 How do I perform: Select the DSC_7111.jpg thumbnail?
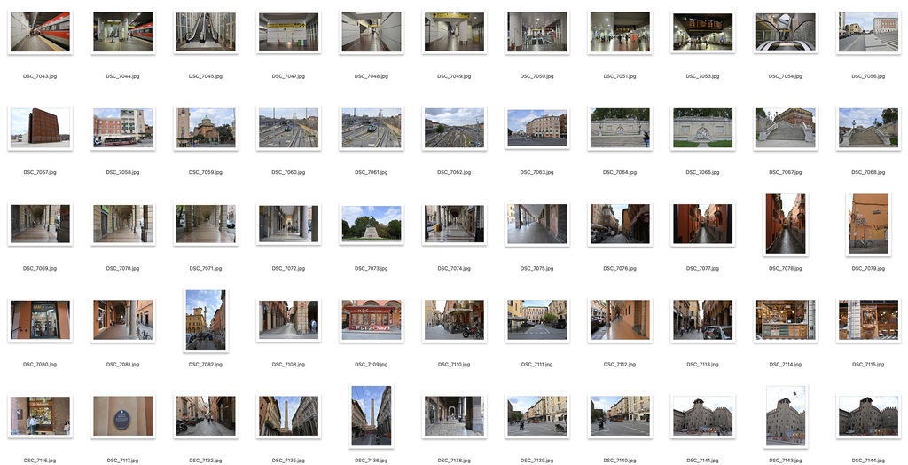(536, 320)
